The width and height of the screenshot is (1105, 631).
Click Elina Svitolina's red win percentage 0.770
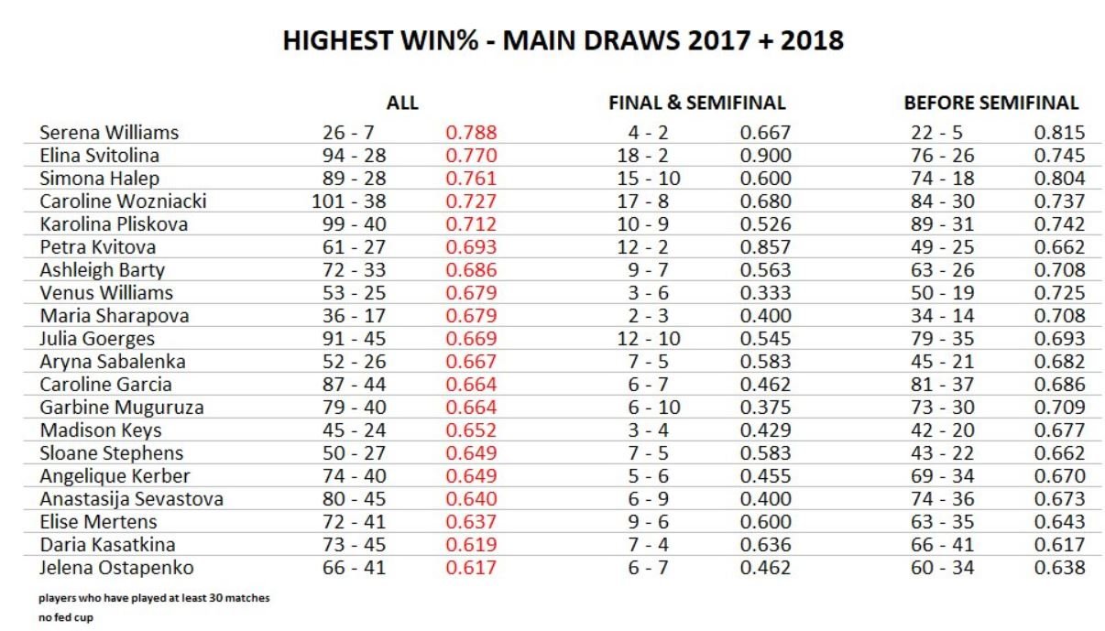471,155
